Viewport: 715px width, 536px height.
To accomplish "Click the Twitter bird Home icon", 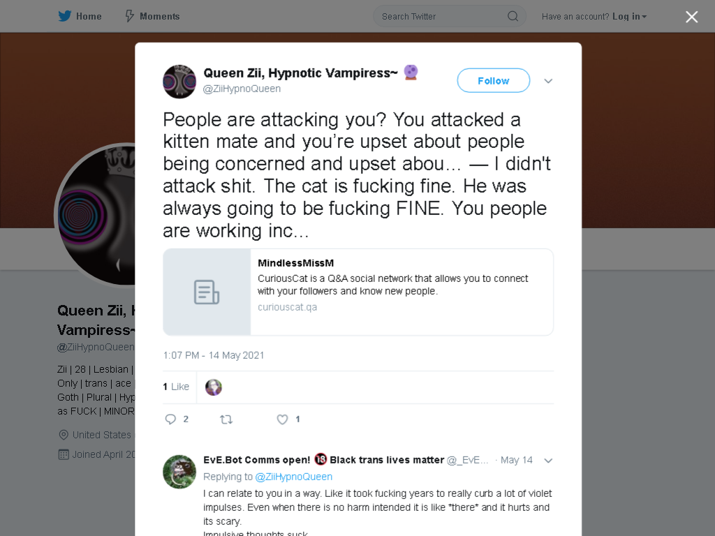I will point(65,17).
